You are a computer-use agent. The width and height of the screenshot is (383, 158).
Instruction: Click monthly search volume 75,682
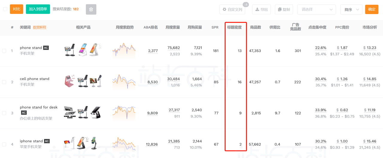point(174,48)
